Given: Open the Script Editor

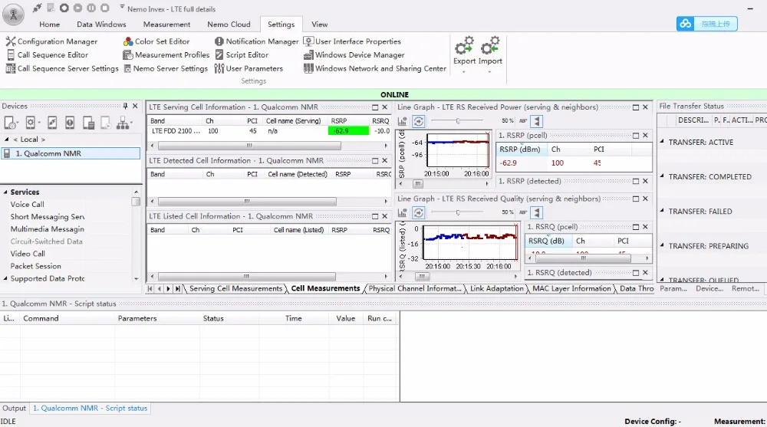Looking at the screenshot, I should click(242, 54).
